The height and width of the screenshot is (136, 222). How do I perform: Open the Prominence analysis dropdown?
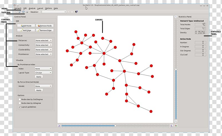pos(44,54)
